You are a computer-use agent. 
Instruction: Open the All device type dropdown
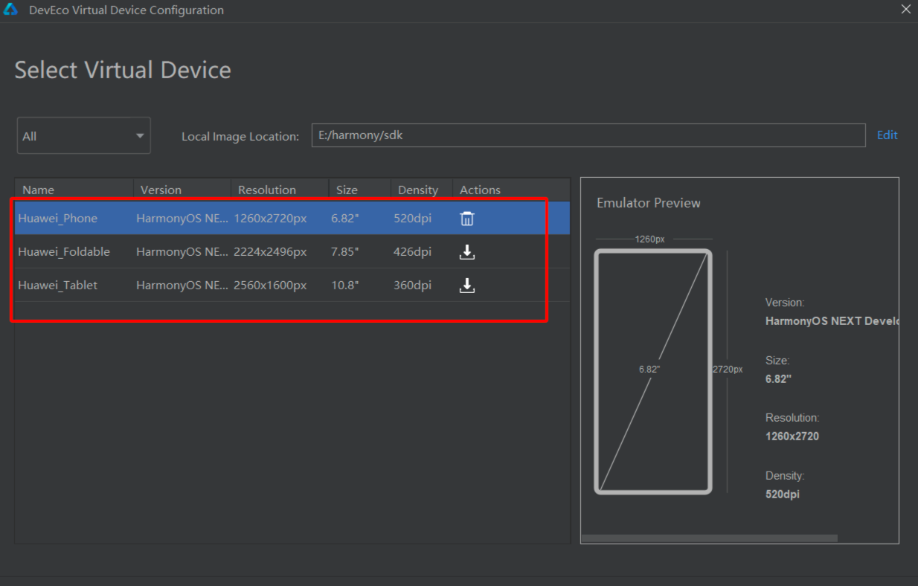[x=84, y=136]
